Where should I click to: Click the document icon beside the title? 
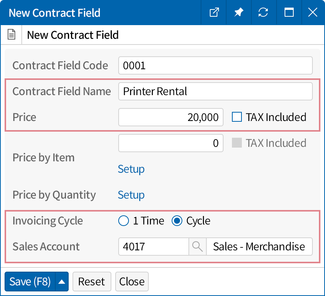click(x=12, y=35)
